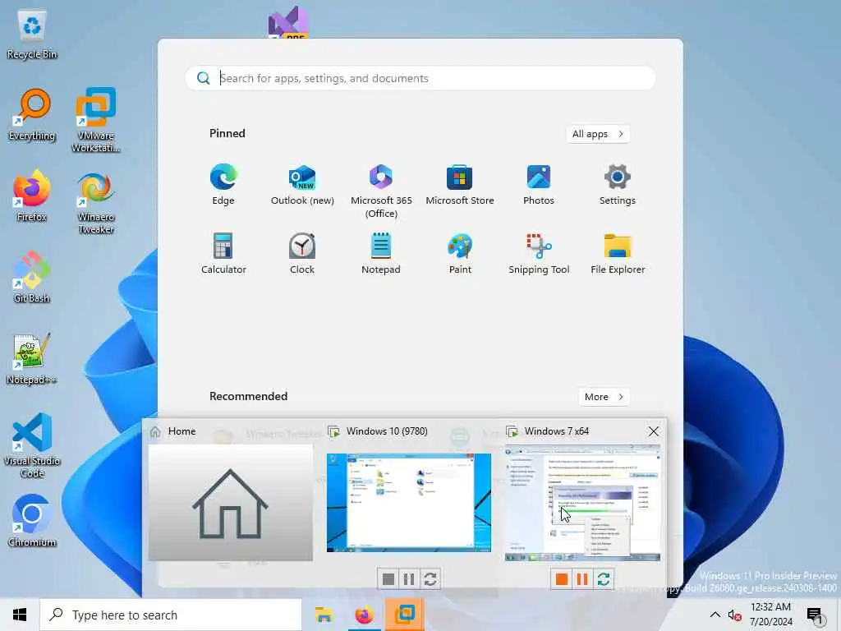The image size is (841, 631).
Task: Select Windows 10 (9780) VM thumbnail
Action: (x=409, y=503)
